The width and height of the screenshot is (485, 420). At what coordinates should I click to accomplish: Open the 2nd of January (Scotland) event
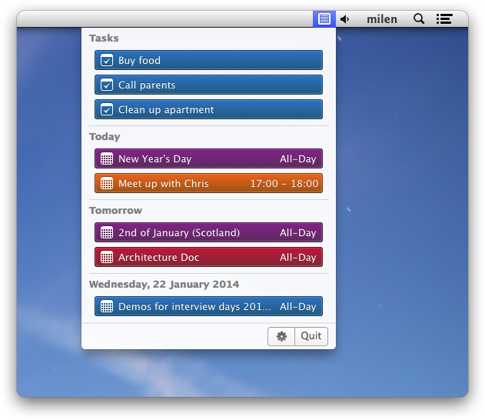(x=208, y=232)
